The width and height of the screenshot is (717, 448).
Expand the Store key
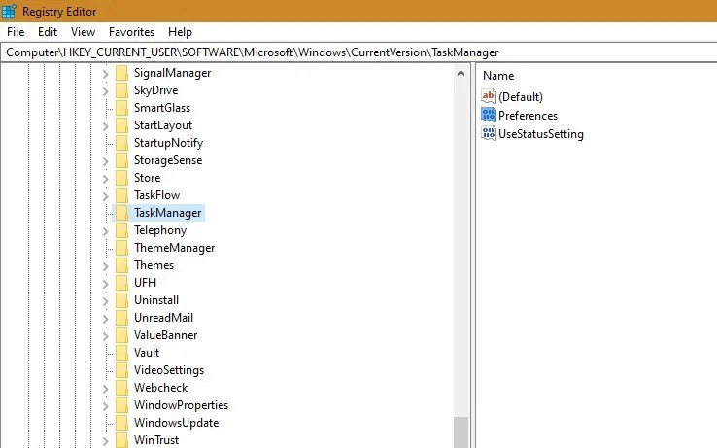(x=105, y=179)
